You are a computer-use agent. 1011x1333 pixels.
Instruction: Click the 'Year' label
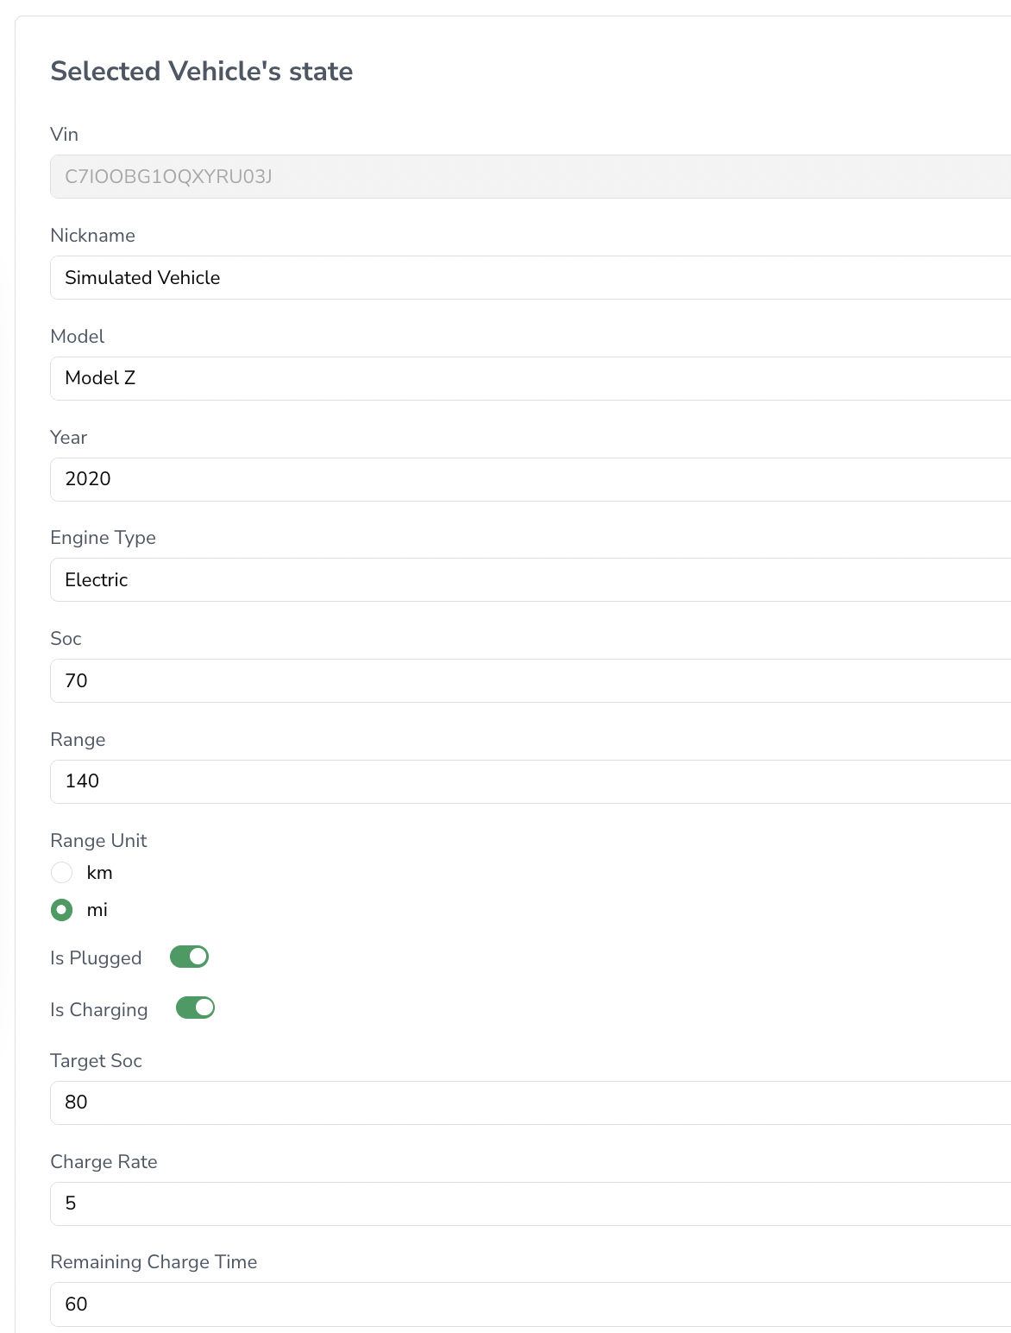pyautogui.click(x=69, y=438)
